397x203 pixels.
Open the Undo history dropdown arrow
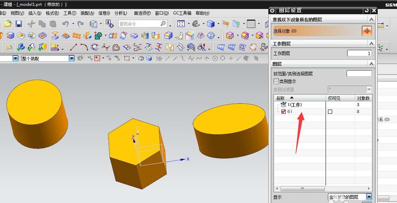(x=73, y=24)
